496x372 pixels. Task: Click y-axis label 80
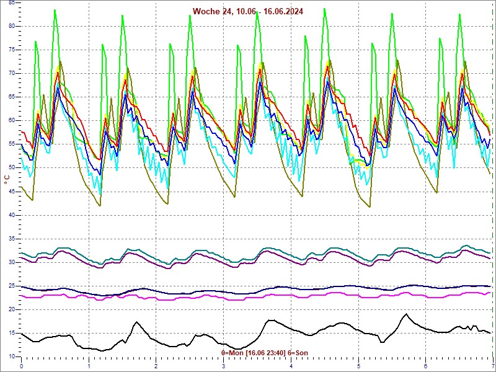tap(12, 26)
